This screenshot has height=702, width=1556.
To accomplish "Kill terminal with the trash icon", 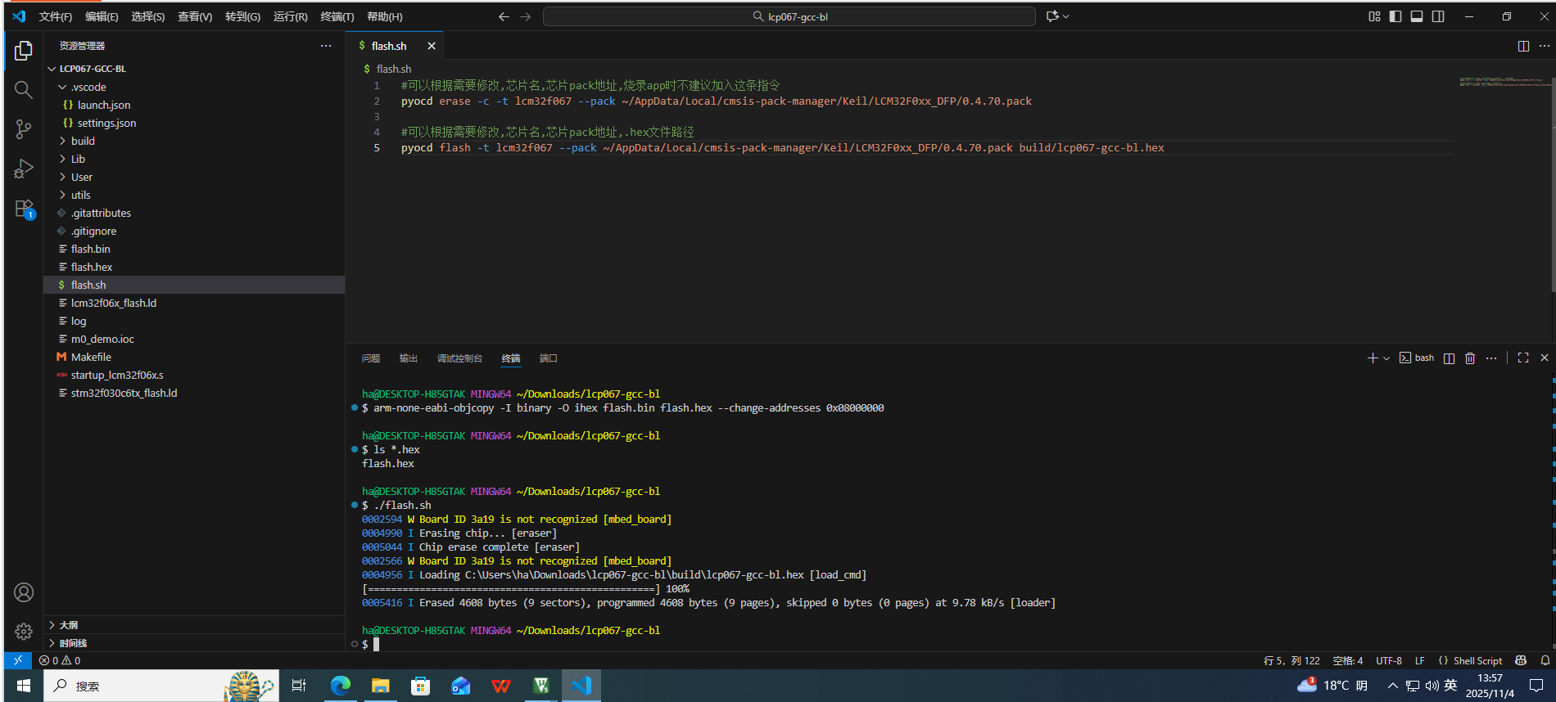I will click(x=1470, y=358).
